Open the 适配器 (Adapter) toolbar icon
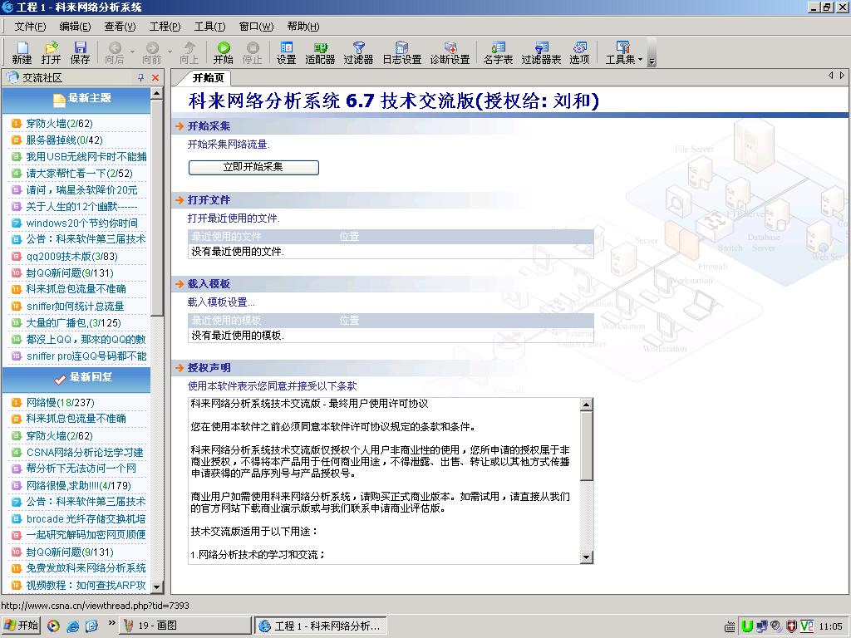Screen dimensions: 851x638 pyautogui.click(x=320, y=52)
